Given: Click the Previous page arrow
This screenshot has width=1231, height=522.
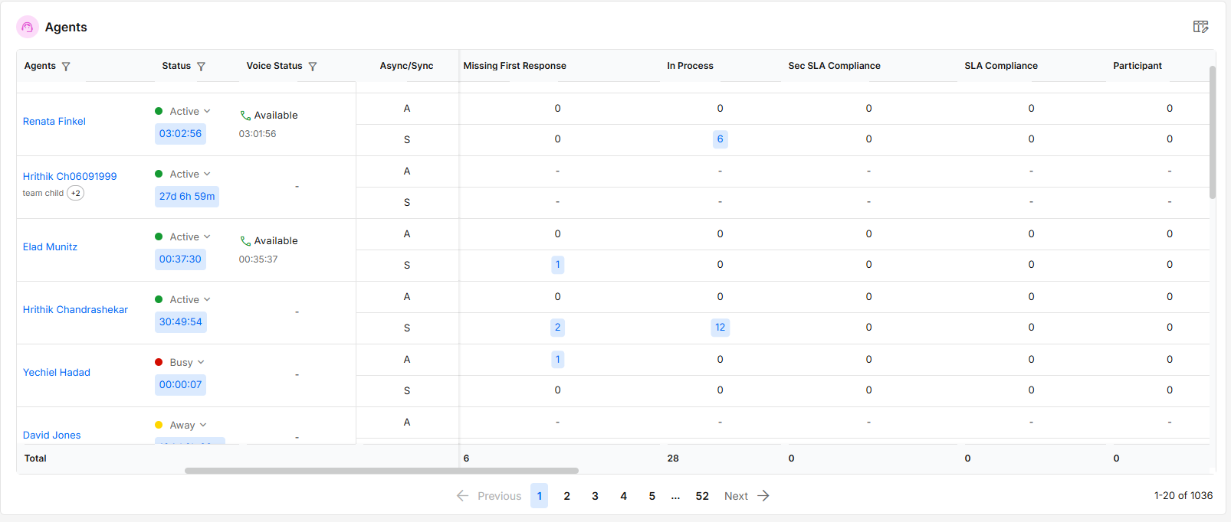Looking at the screenshot, I should pos(462,496).
